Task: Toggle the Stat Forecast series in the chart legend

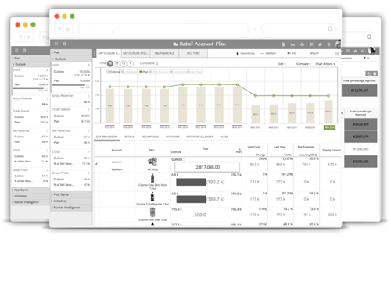Action: click(x=160, y=72)
